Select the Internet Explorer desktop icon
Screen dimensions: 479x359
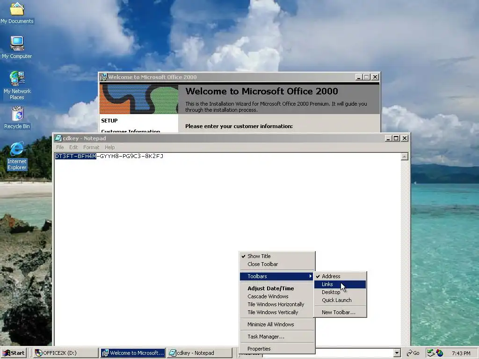[x=17, y=156]
